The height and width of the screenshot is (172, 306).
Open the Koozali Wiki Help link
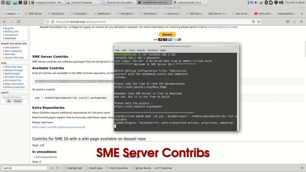click(14, 57)
